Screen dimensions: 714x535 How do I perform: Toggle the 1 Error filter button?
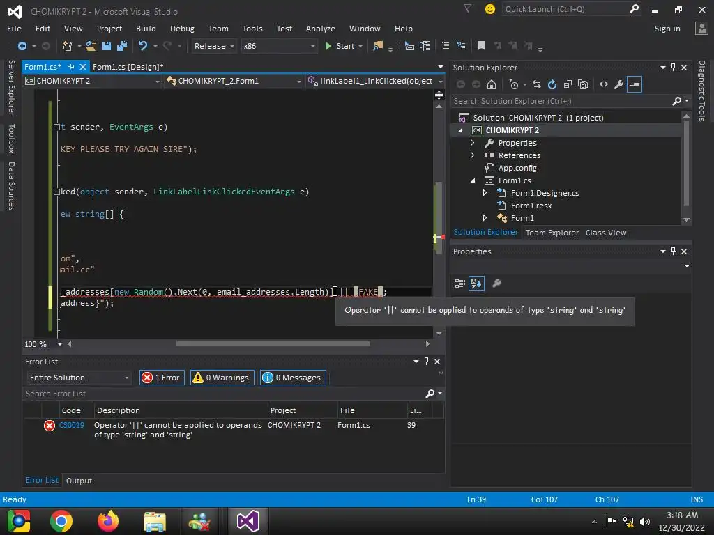click(162, 378)
